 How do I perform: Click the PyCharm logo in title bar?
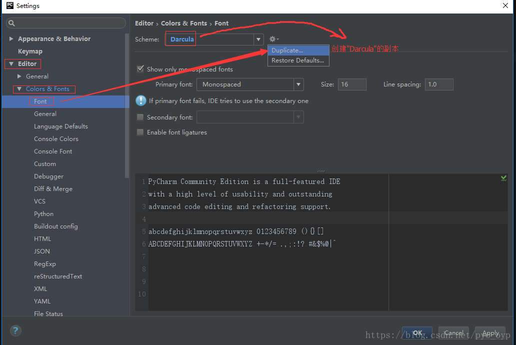[x=10, y=5]
